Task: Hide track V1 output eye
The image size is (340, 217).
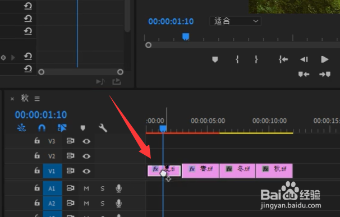Action: click(86, 171)
